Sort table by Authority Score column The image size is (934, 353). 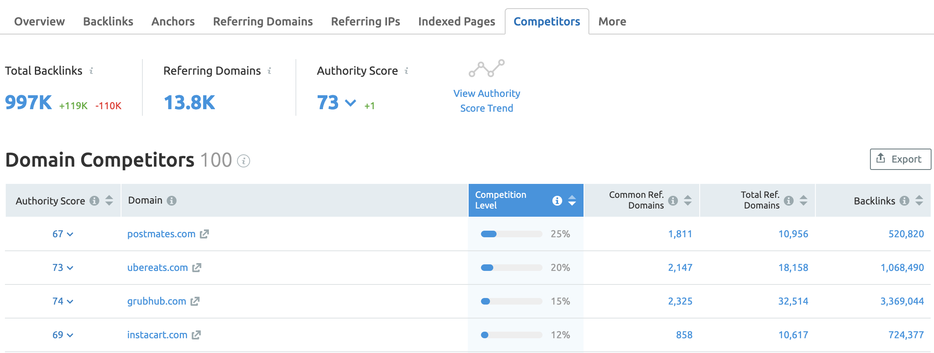pyautogui.click(x=109, y=200)
